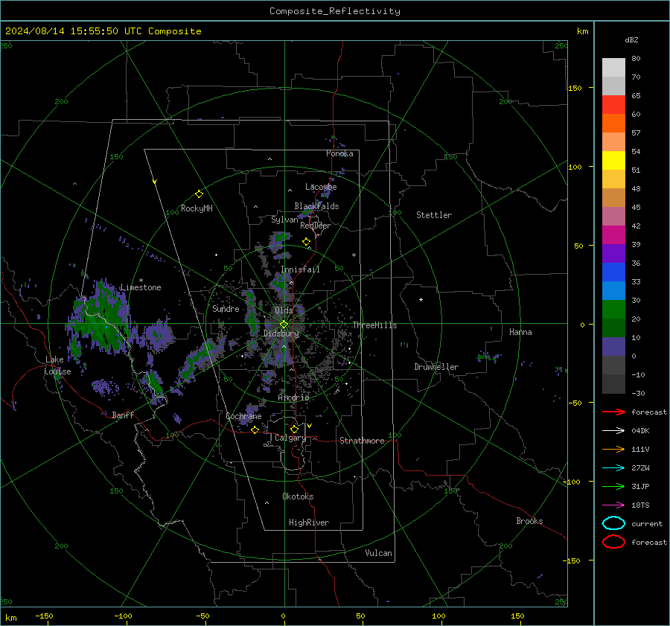Click the yellow diamond marker above Calgary label
Screen dimensions: 670x626
(x=294, y=429)
